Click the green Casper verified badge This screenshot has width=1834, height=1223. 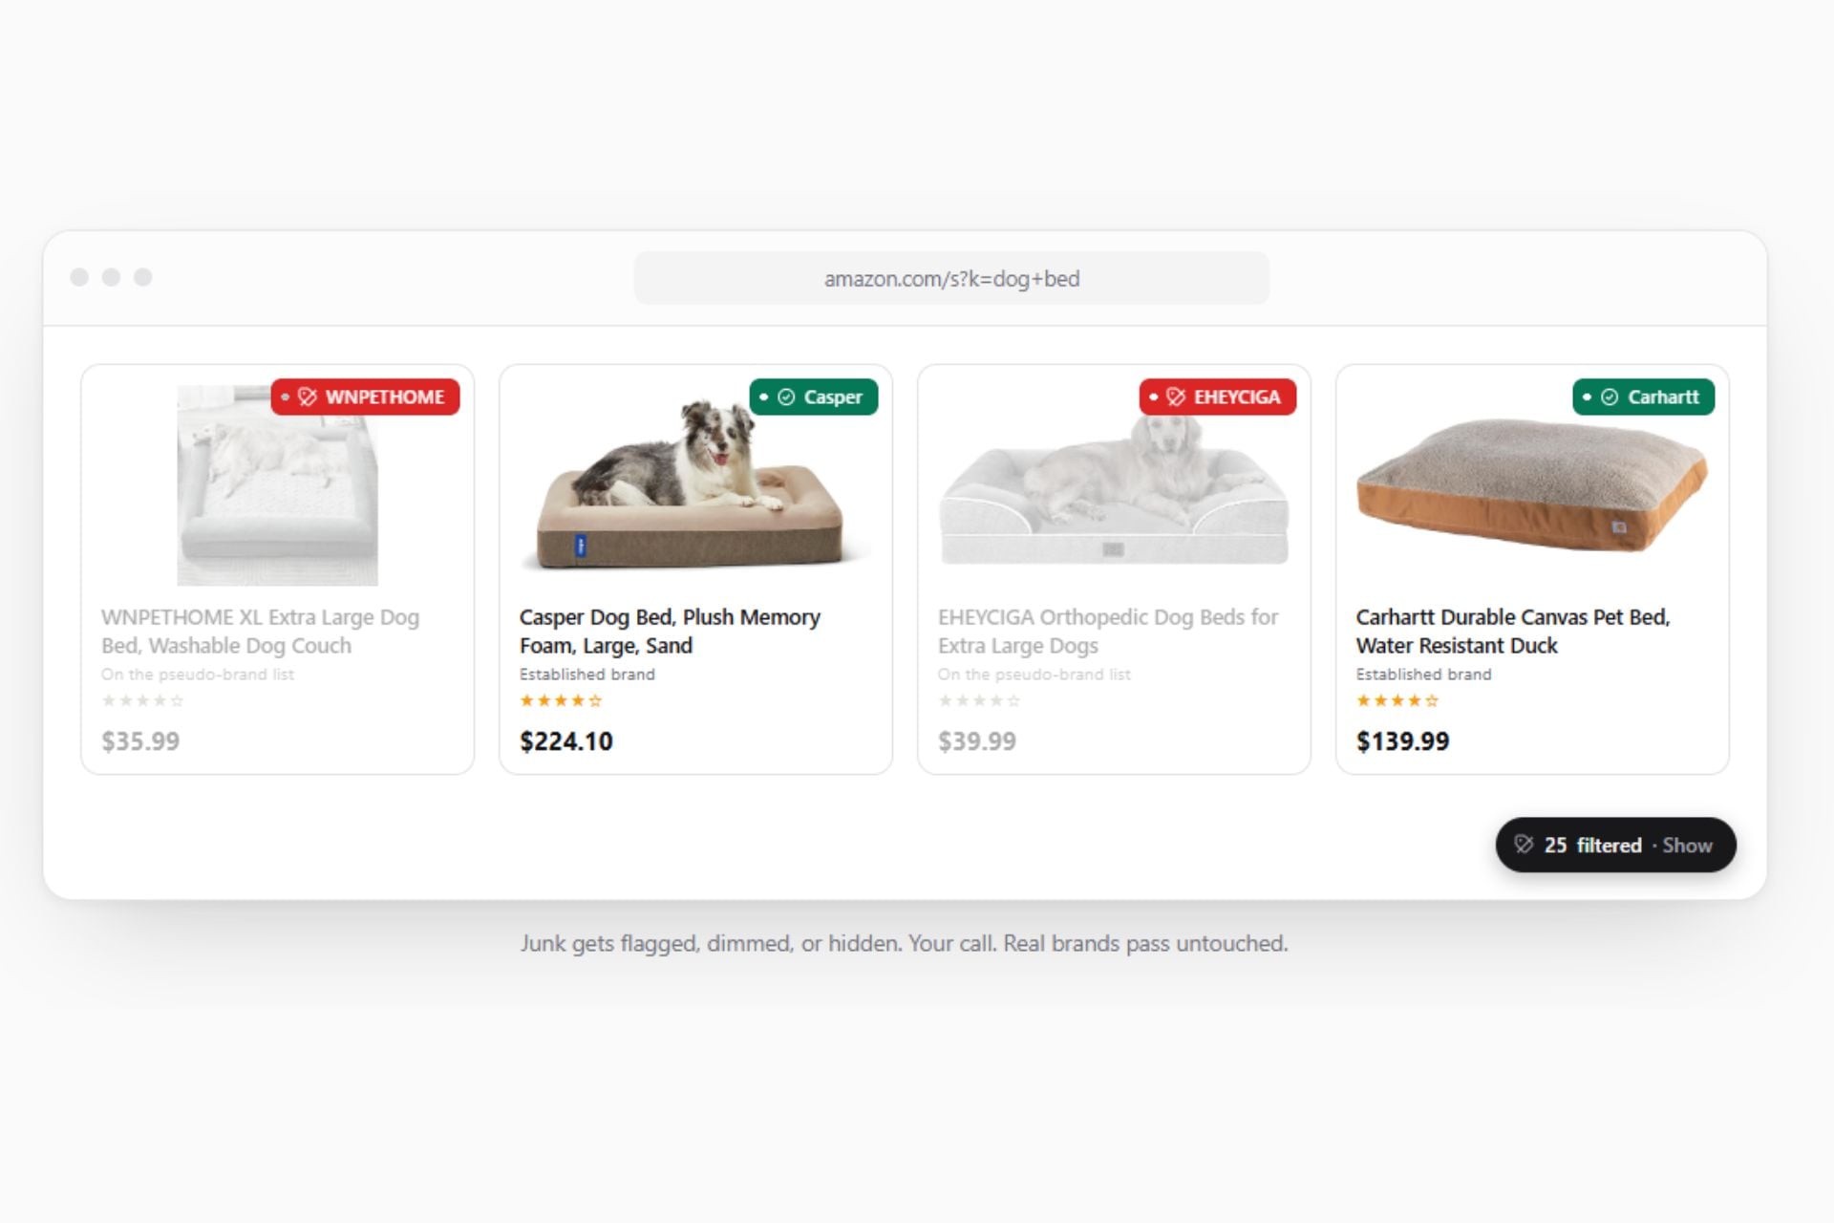pyautogui.click(x=814, y=397)
